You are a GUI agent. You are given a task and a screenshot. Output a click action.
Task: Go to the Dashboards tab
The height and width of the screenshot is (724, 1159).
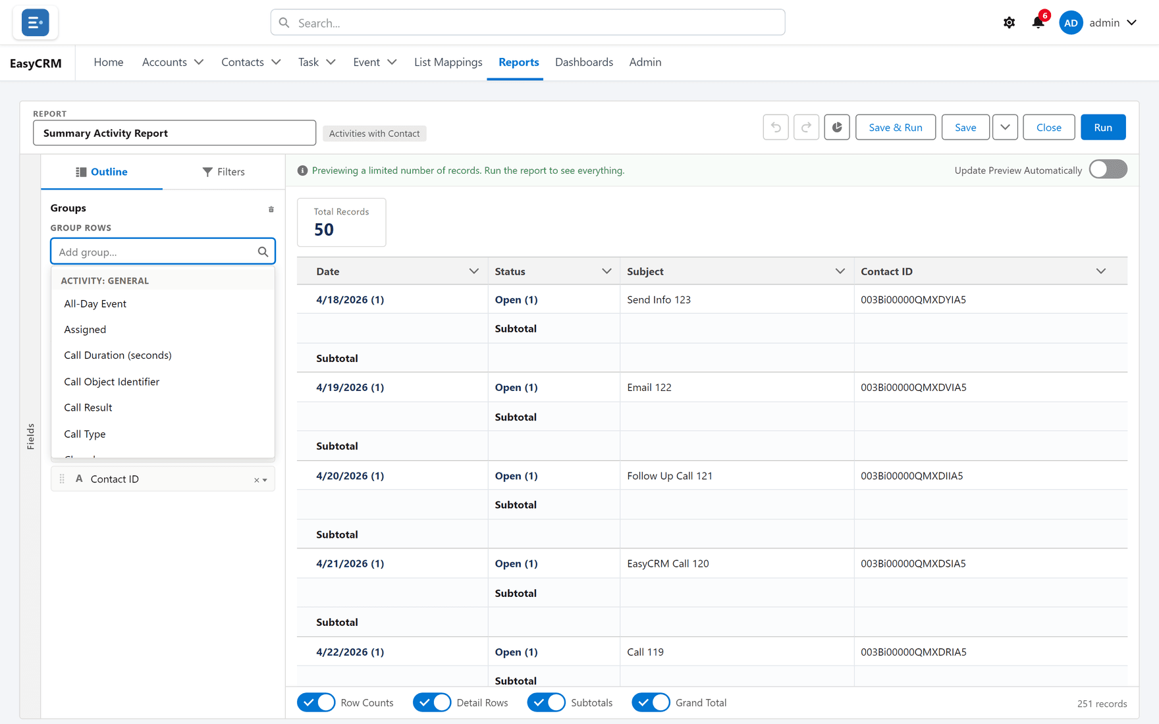click(x=584, y=62)
